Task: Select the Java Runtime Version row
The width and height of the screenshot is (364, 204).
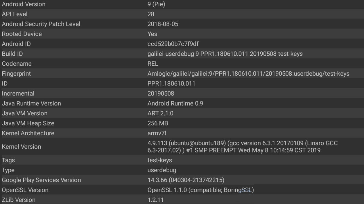Action: pos(182,103)
